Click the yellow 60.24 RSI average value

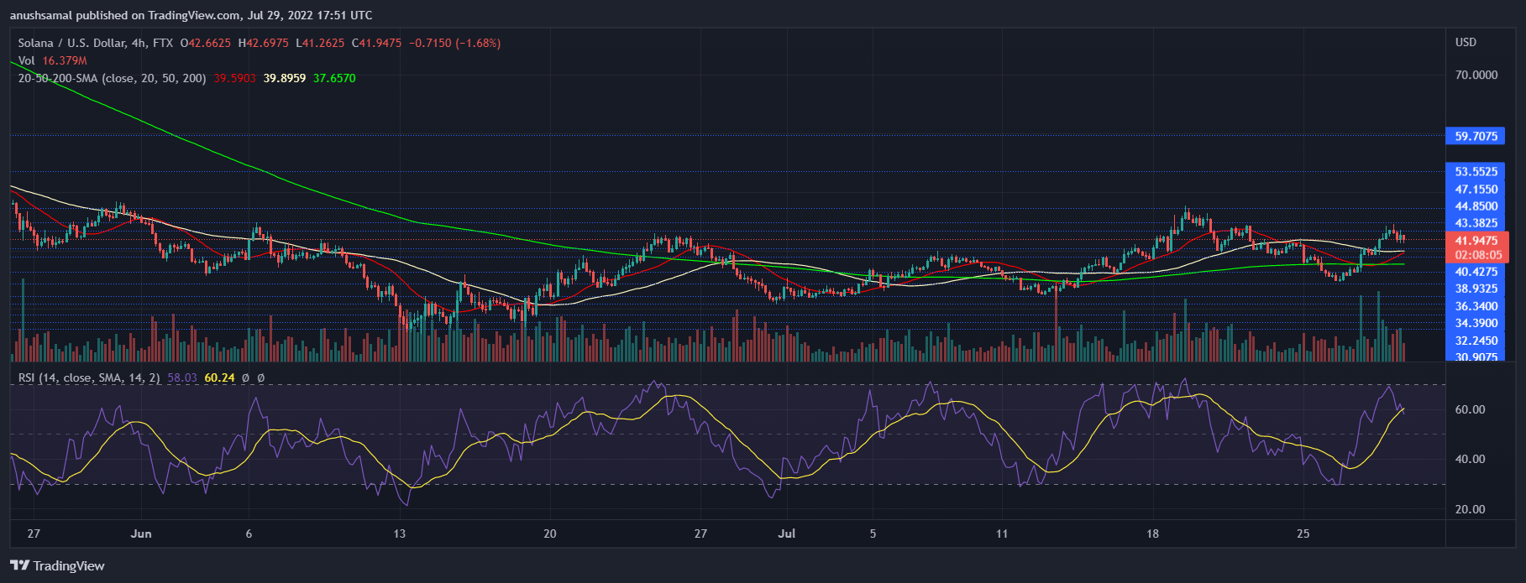coord(219,378)
